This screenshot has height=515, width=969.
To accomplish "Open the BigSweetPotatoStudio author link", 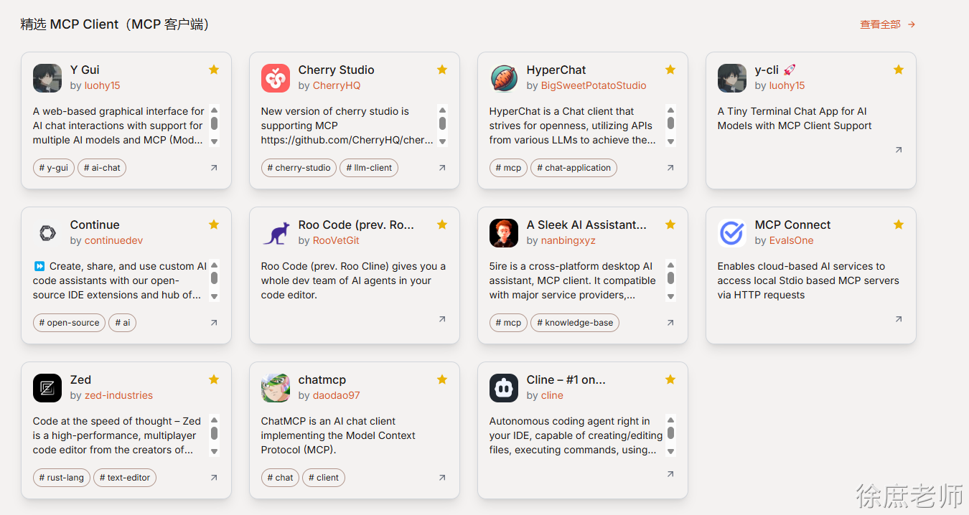I will (x=594, y=85).
